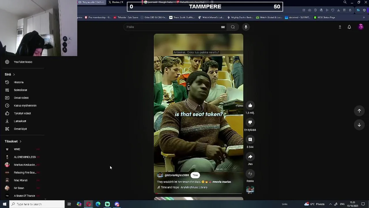Click the magnifier search button
This screenshot has height=208, width=369.
[233, 27]
